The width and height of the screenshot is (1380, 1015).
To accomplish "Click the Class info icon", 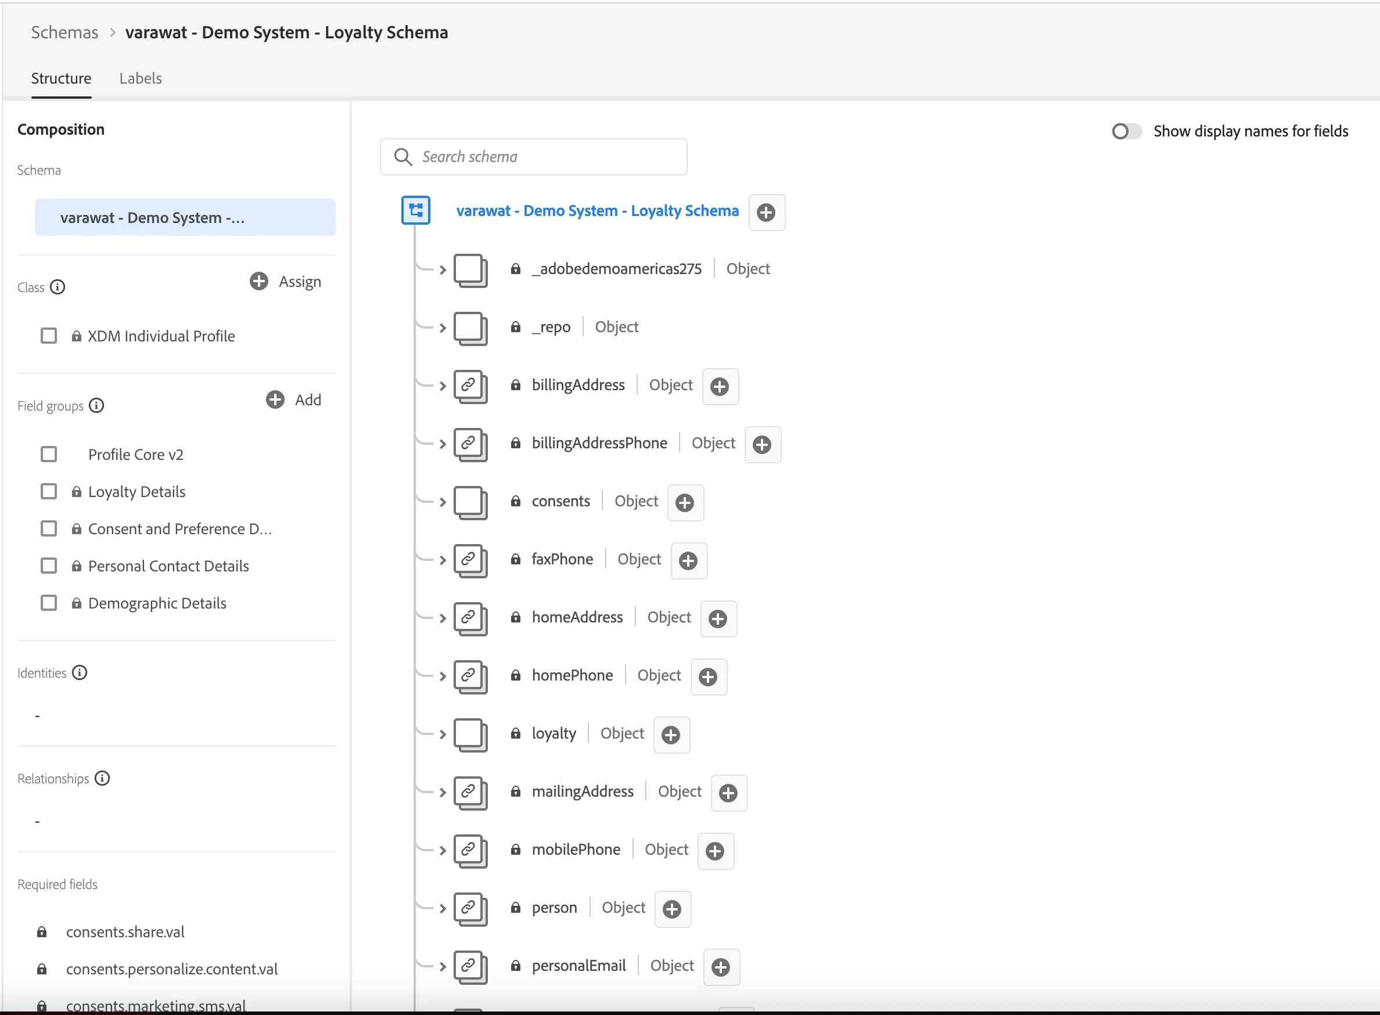I will 57,287.
